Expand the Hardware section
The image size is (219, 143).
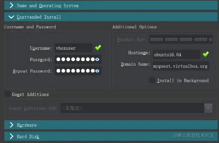click(111, 125)
